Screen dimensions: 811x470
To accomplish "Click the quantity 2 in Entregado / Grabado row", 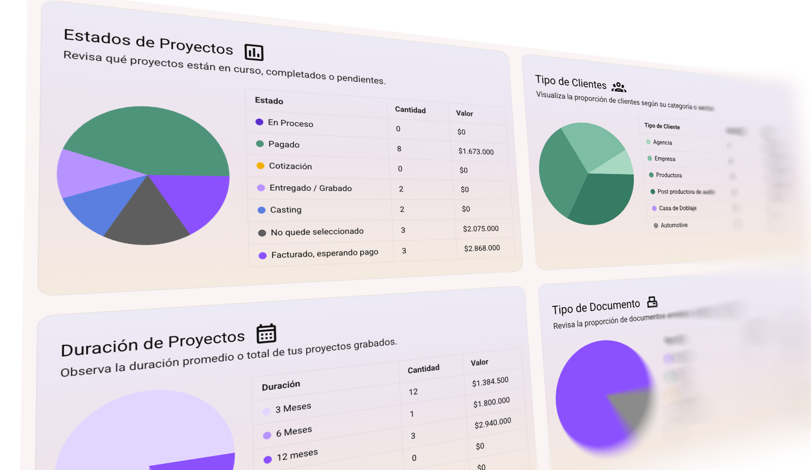I will coord(401,189).
